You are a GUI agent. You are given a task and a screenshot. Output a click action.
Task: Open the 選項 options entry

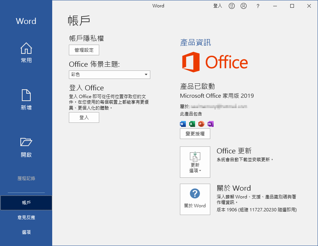point(26,232)
